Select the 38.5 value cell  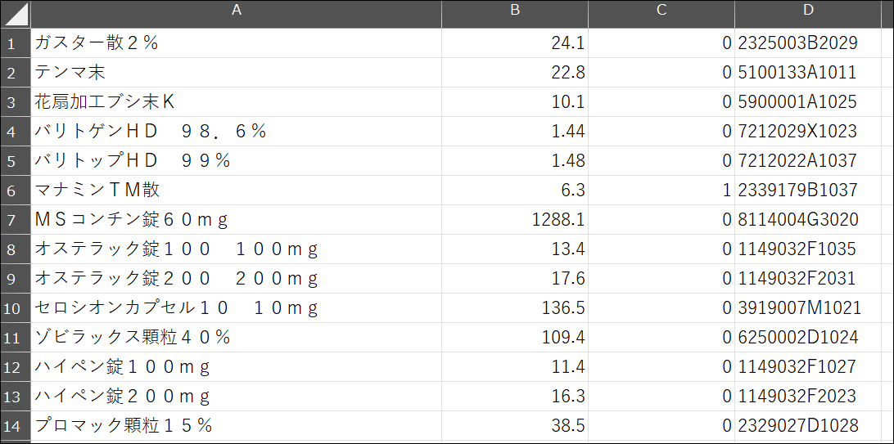[515, 426]
